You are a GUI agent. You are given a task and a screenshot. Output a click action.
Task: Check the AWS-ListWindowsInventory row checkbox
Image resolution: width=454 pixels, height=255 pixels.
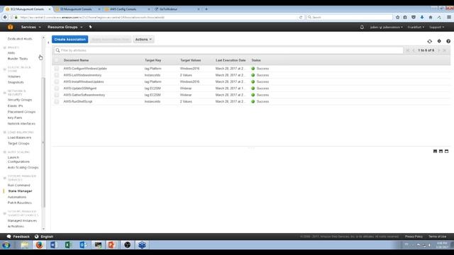56,75
